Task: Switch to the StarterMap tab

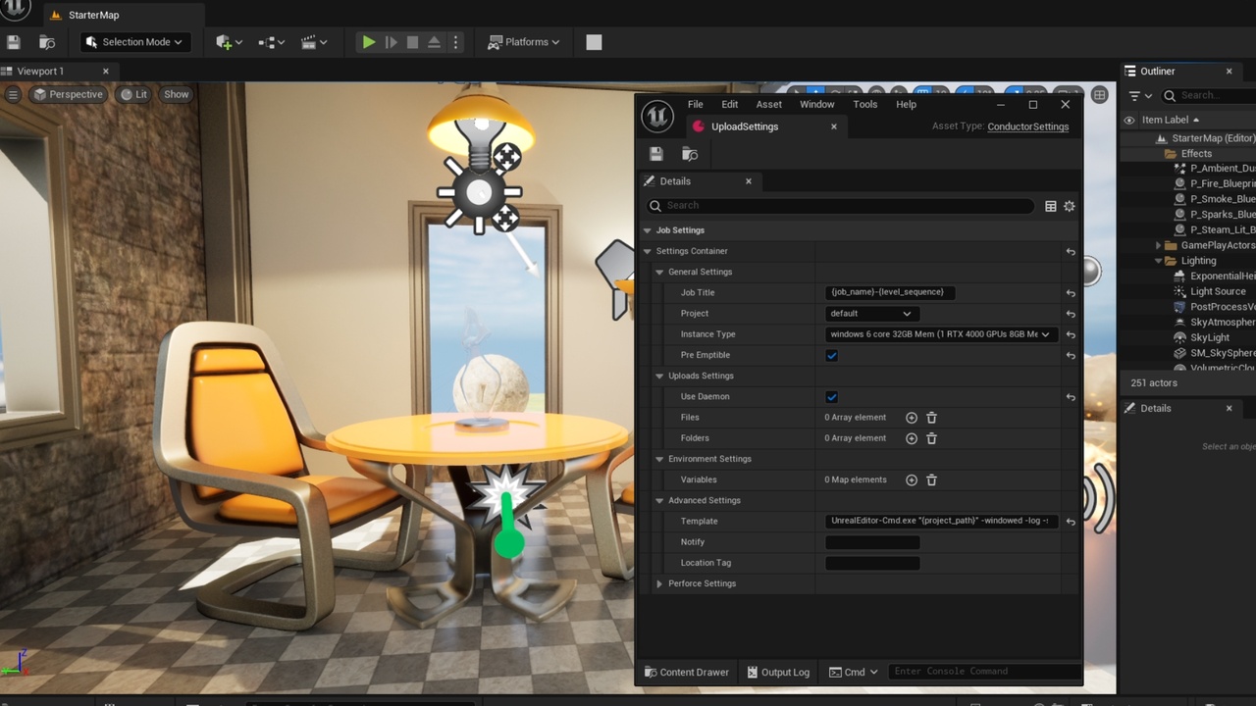Action: click(x=93, y=15)
